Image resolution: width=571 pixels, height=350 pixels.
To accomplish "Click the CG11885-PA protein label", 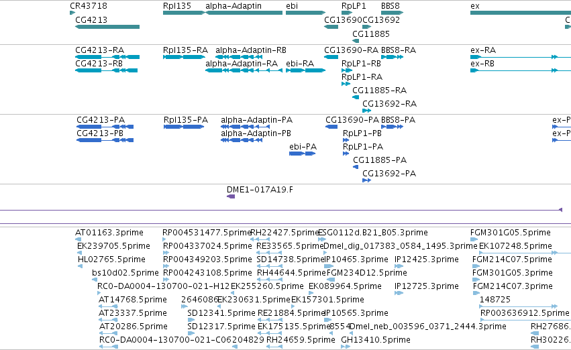I will (x=380, y=160).
